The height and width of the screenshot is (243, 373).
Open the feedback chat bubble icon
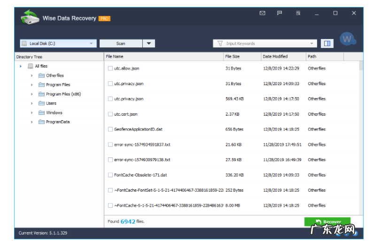[280, 13]
